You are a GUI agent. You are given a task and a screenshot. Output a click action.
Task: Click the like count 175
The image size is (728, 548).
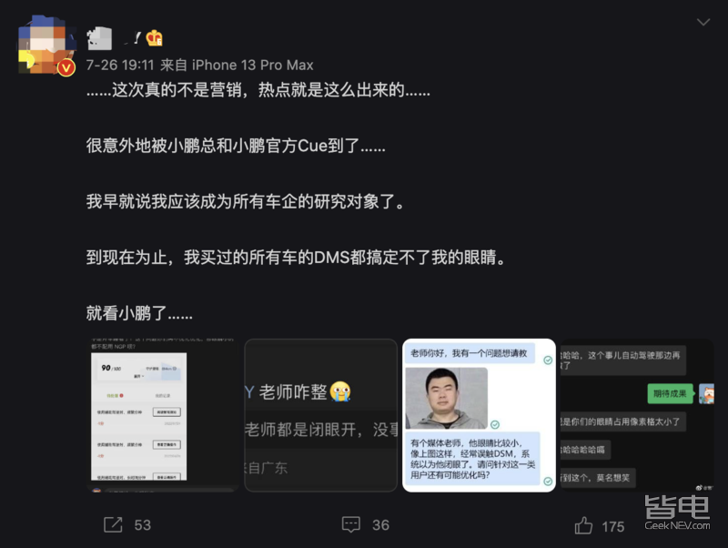612,527
